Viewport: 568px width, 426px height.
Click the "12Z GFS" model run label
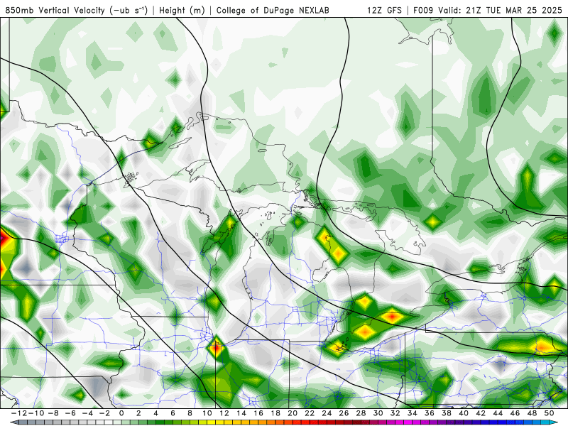coord(384,10)
